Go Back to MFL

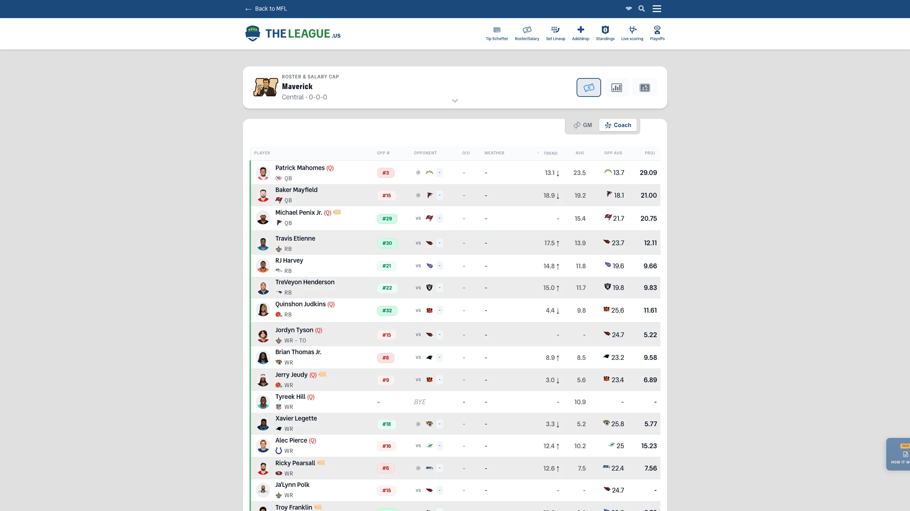pyautogui.click(x=266, y=9)
